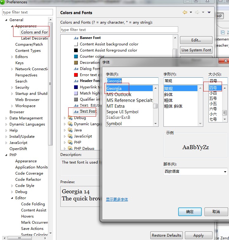The image size is (229, 240).
Task: Open the Colors and Fonts view menu triangle
Action: [209, 12]
